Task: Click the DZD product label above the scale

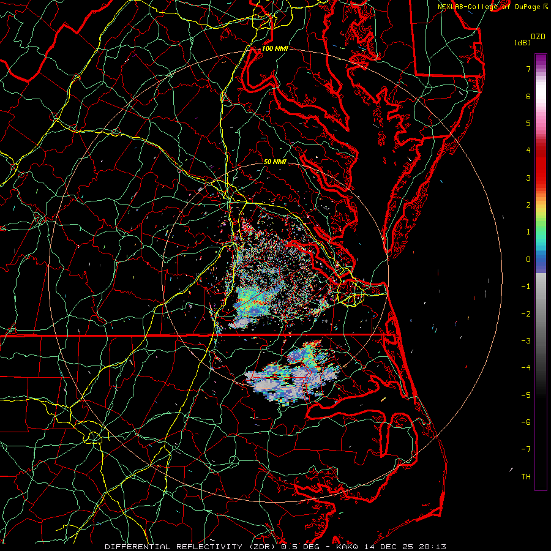Action: point(538,37)
